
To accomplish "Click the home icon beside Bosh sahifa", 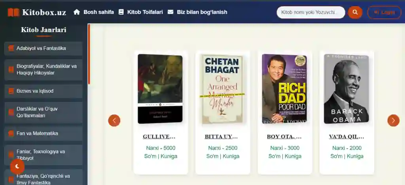I will coord(77,12).
